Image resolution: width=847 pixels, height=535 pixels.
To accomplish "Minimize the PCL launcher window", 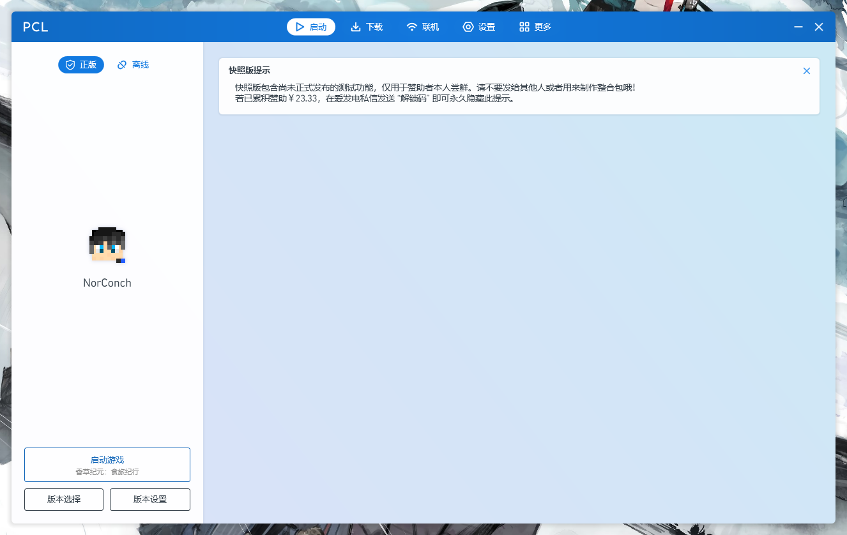I will tap(798, 27).
